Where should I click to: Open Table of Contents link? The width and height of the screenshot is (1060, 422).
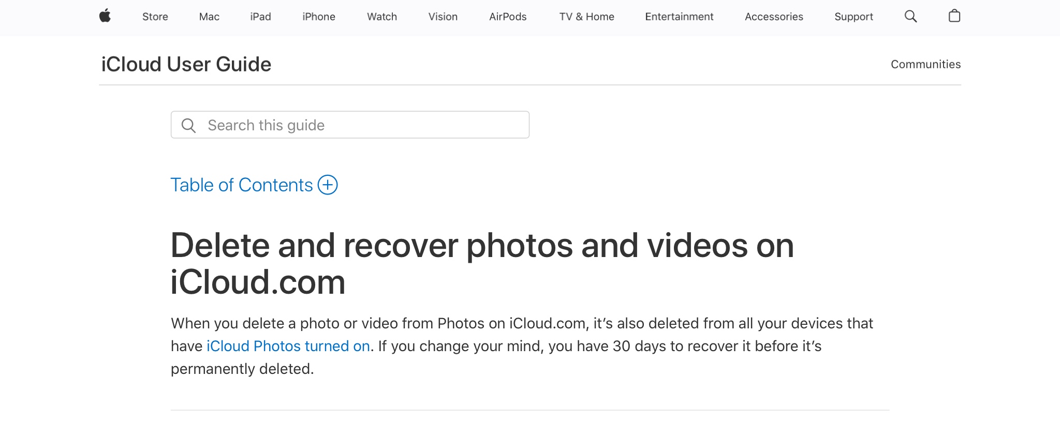click(242, 185)
